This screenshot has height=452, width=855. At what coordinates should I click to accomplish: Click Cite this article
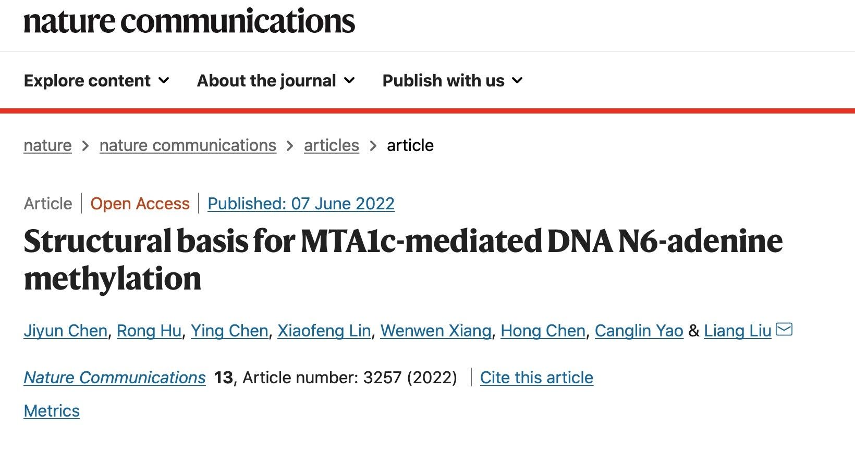pos(536,378)
